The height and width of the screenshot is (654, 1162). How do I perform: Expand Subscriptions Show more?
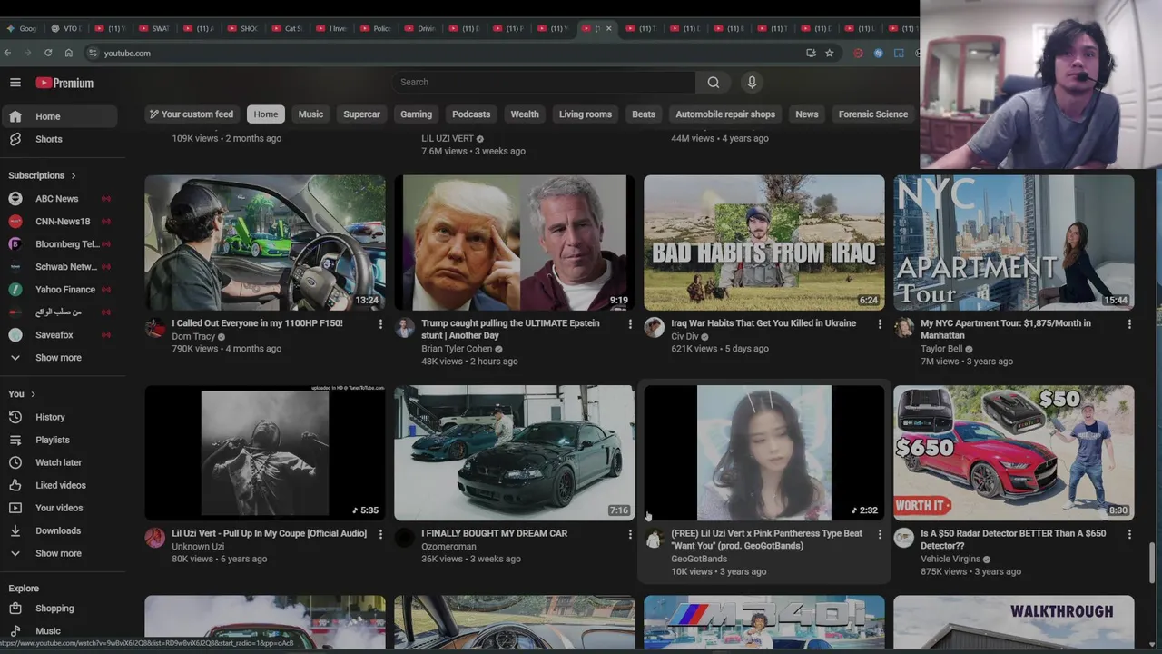pos(59,358)
